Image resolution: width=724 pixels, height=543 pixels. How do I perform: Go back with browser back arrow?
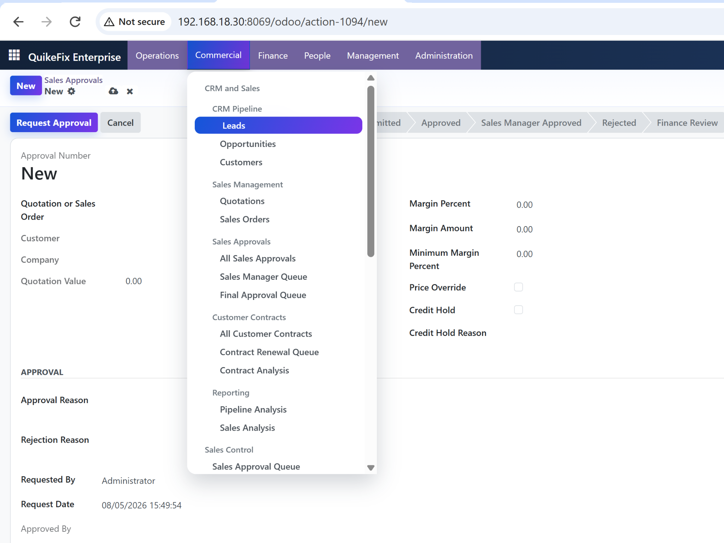18,22
